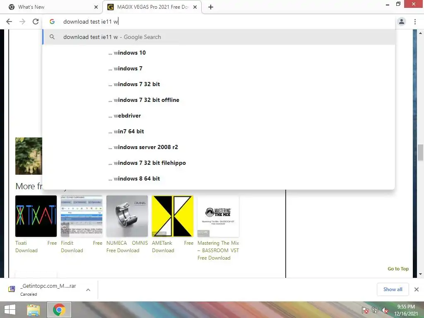Open the Chrome profile avatar menu

[402, 22]
